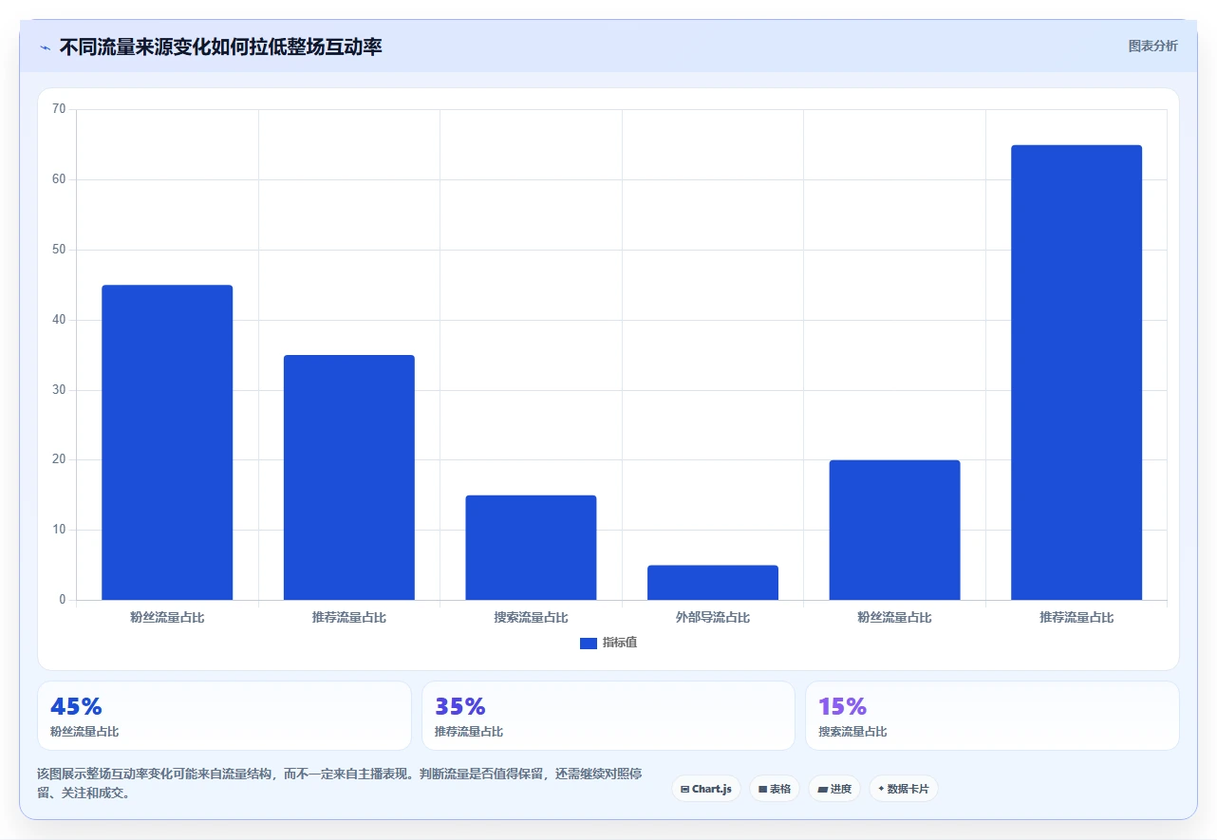Click the y-axis value 50
Screen dimensions: 1217x840
[x=59, y=250]
